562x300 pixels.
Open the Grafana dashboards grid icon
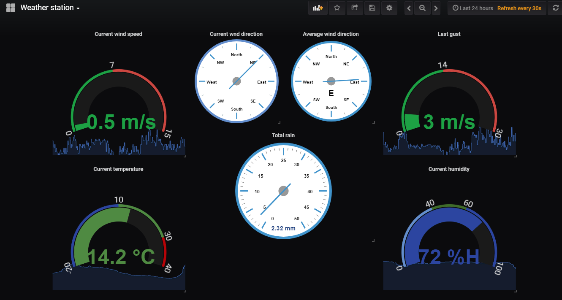click(11, 8)
